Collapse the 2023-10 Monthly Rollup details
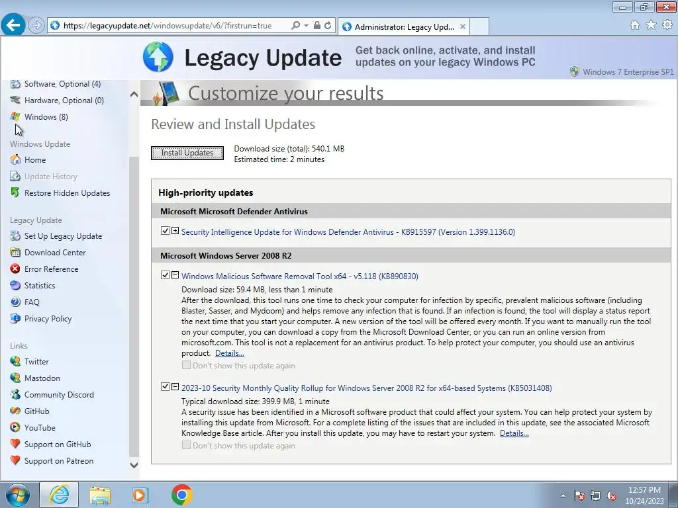678x508 pixels. pyautogui.click(x=175, y=386)
